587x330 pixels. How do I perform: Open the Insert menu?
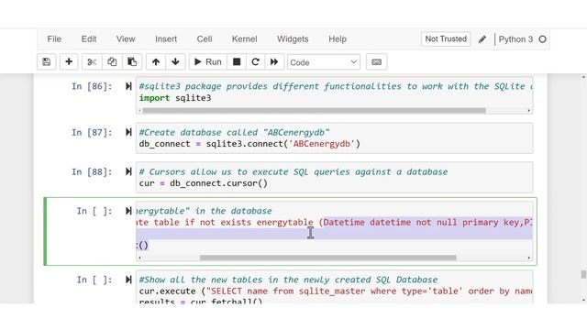[x=166, y=38]
